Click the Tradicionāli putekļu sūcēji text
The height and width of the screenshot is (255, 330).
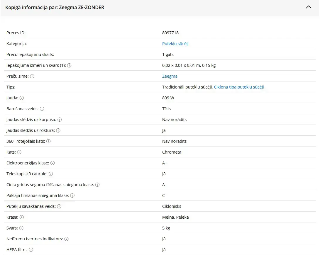187,87
